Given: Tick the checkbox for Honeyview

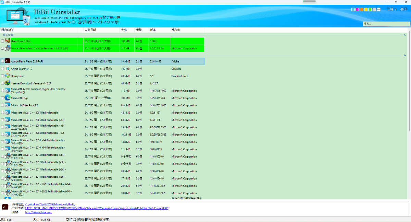Looking at the screenshot, I should pos(3,76).
